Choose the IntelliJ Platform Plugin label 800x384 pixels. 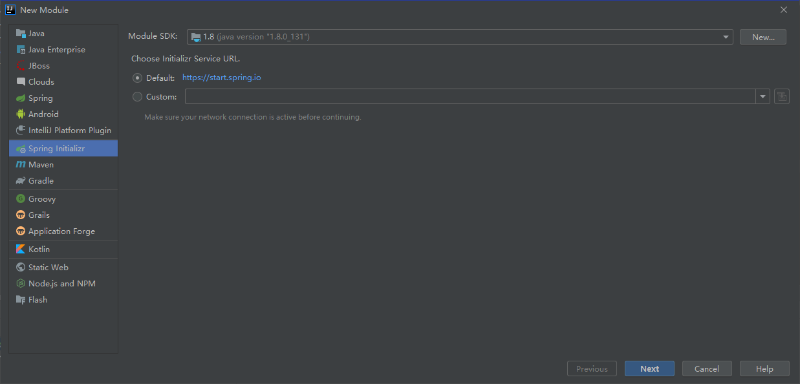[x=70, y=131]
